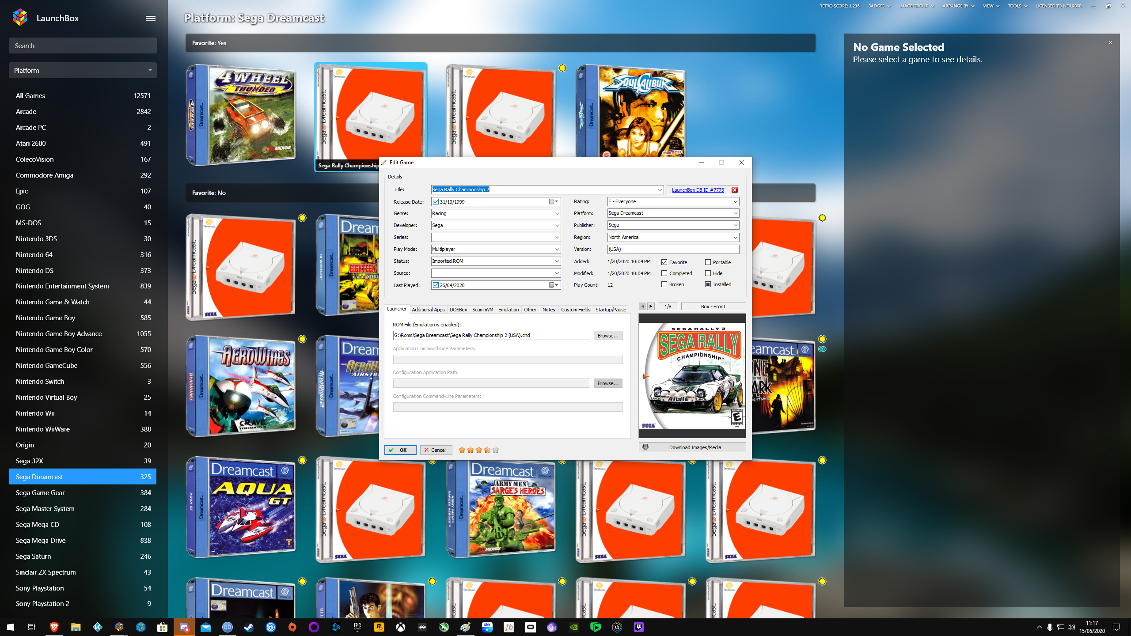This screenshot has width=1131, height=636.
Task: Browse for the ROM file
Action: point(608,336)
